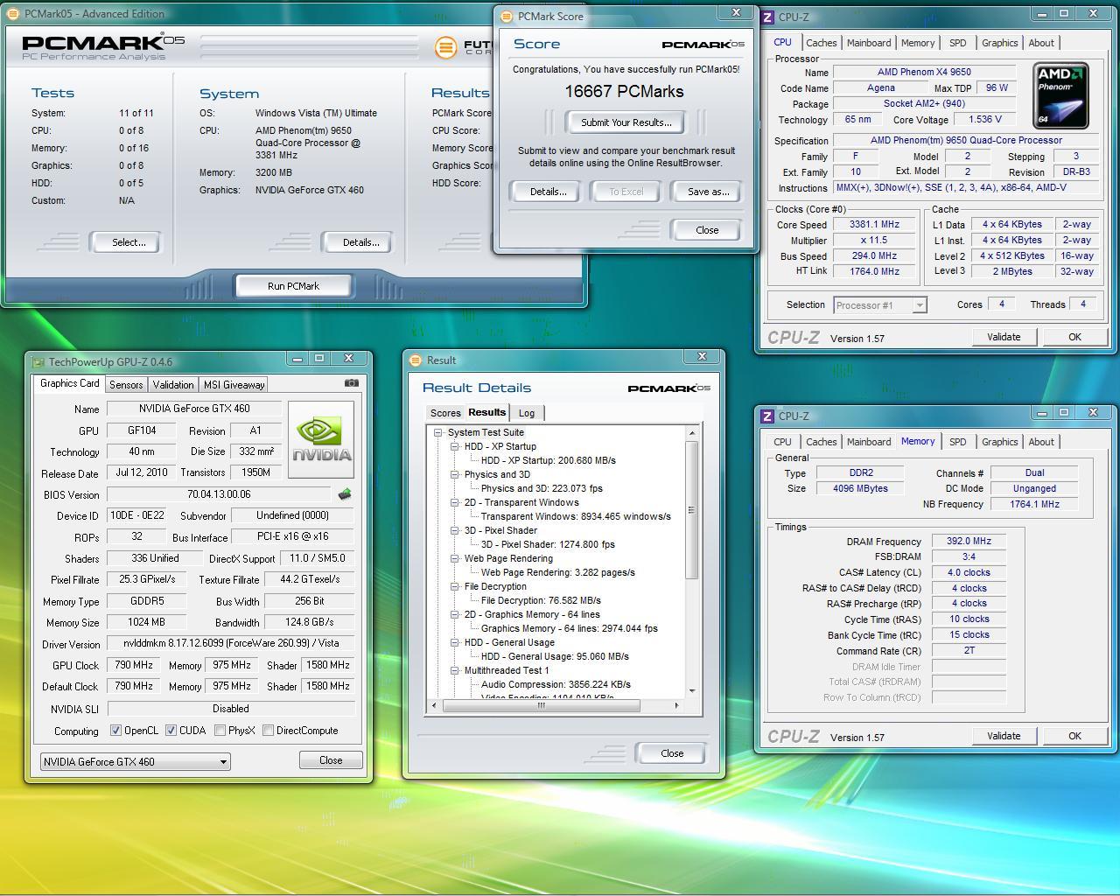The width and height of the screenshot is (1120, 896).
Task: Select HDD - General Usage: 95.060 MB/s row
Action: click(x=555, y=656)
